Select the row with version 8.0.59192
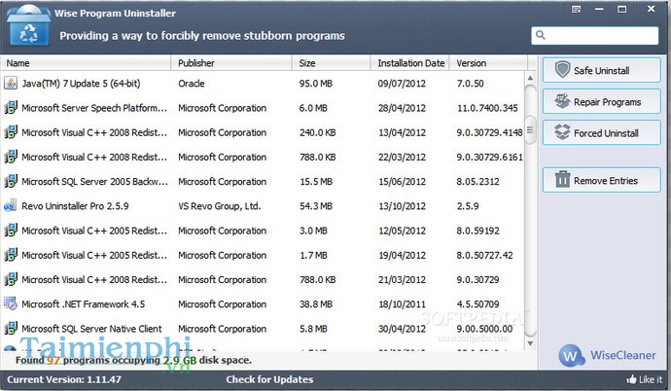 tap(263, 231)
